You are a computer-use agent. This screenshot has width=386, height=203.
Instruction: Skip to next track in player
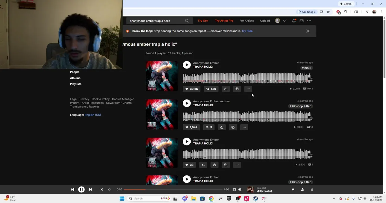90,190
